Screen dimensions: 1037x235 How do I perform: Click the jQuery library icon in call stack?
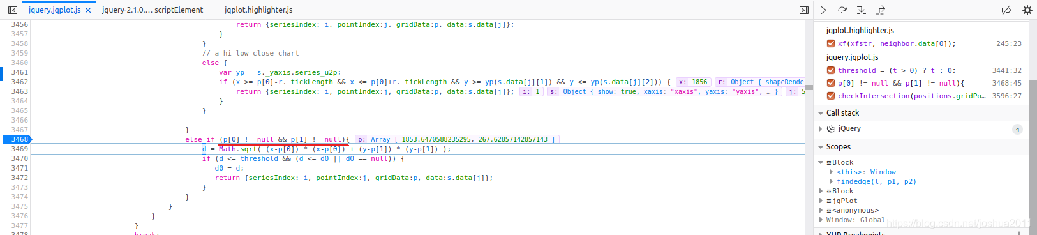[x=831, y=129]
